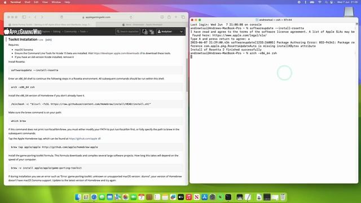Open Music from the Dock
Image resolution: width=361 pixels, height=203 pixels.
(189, 197)
